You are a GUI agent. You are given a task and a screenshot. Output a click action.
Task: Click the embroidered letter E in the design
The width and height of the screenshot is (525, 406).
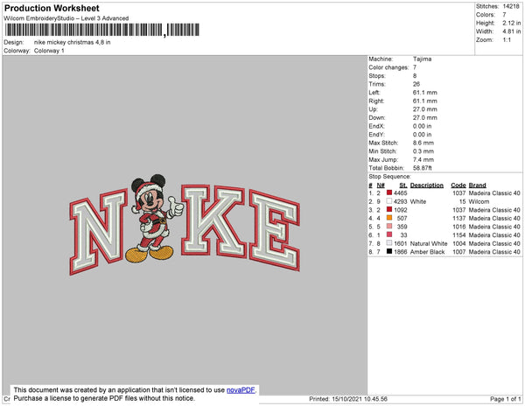276,230
